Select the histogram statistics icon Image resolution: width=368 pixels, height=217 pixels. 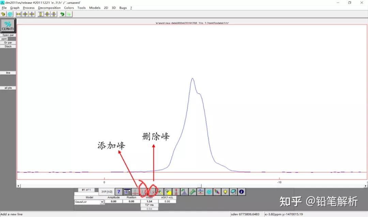184,192
